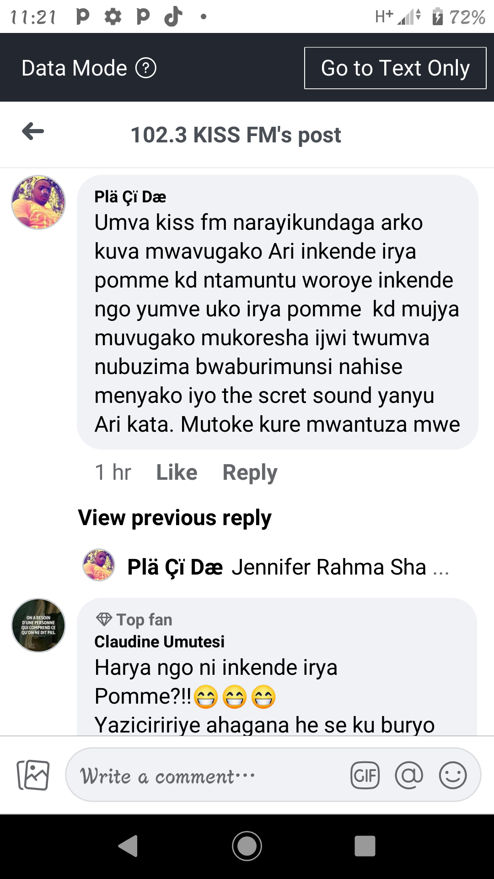494x879 pixels.
Task: Open Android recent apps square
Action: click(365, 846)
